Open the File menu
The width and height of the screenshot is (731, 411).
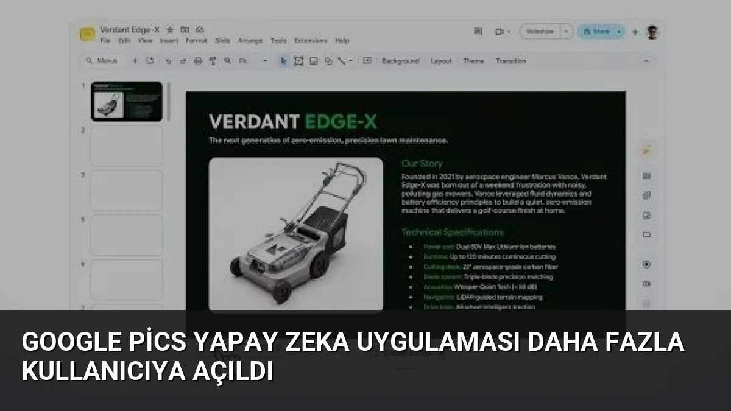coord(105,41)
